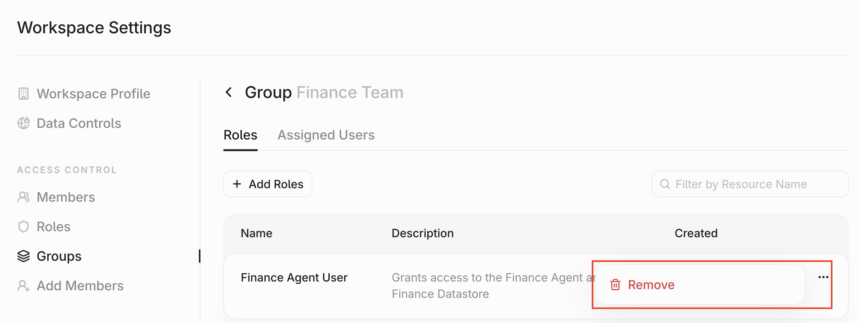Click the Name column header
Viewport: 859px width, 323px height.
pos(256,233)
